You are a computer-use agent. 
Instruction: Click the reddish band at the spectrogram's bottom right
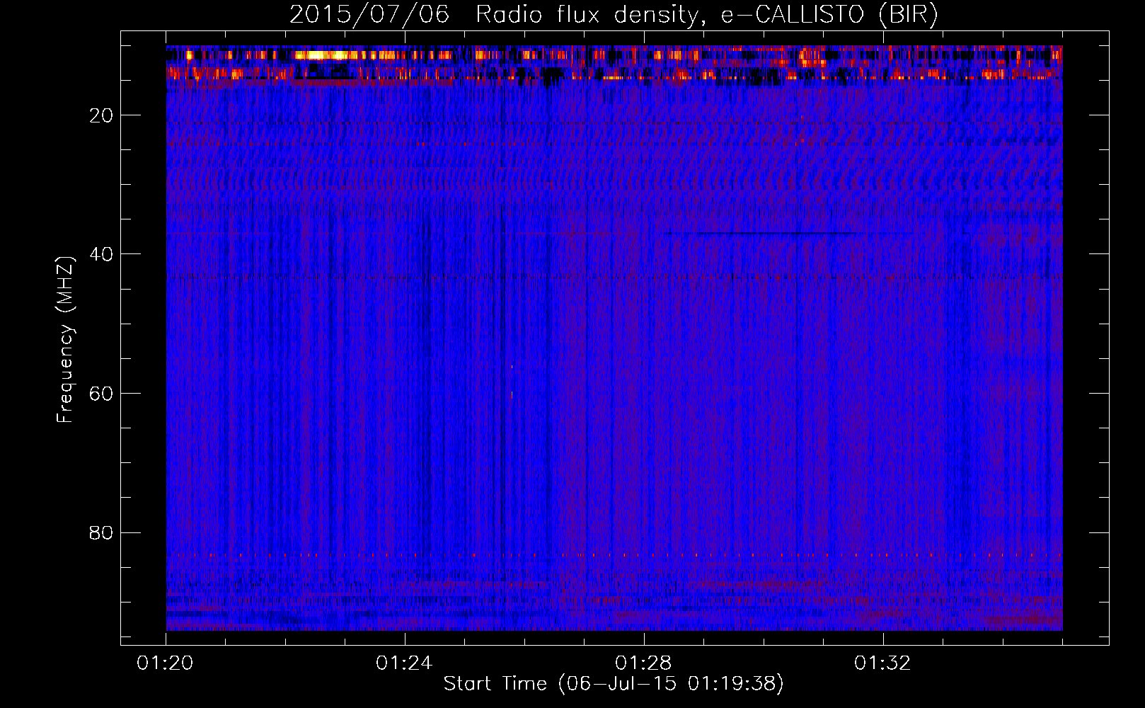(x=1019, y=622)
